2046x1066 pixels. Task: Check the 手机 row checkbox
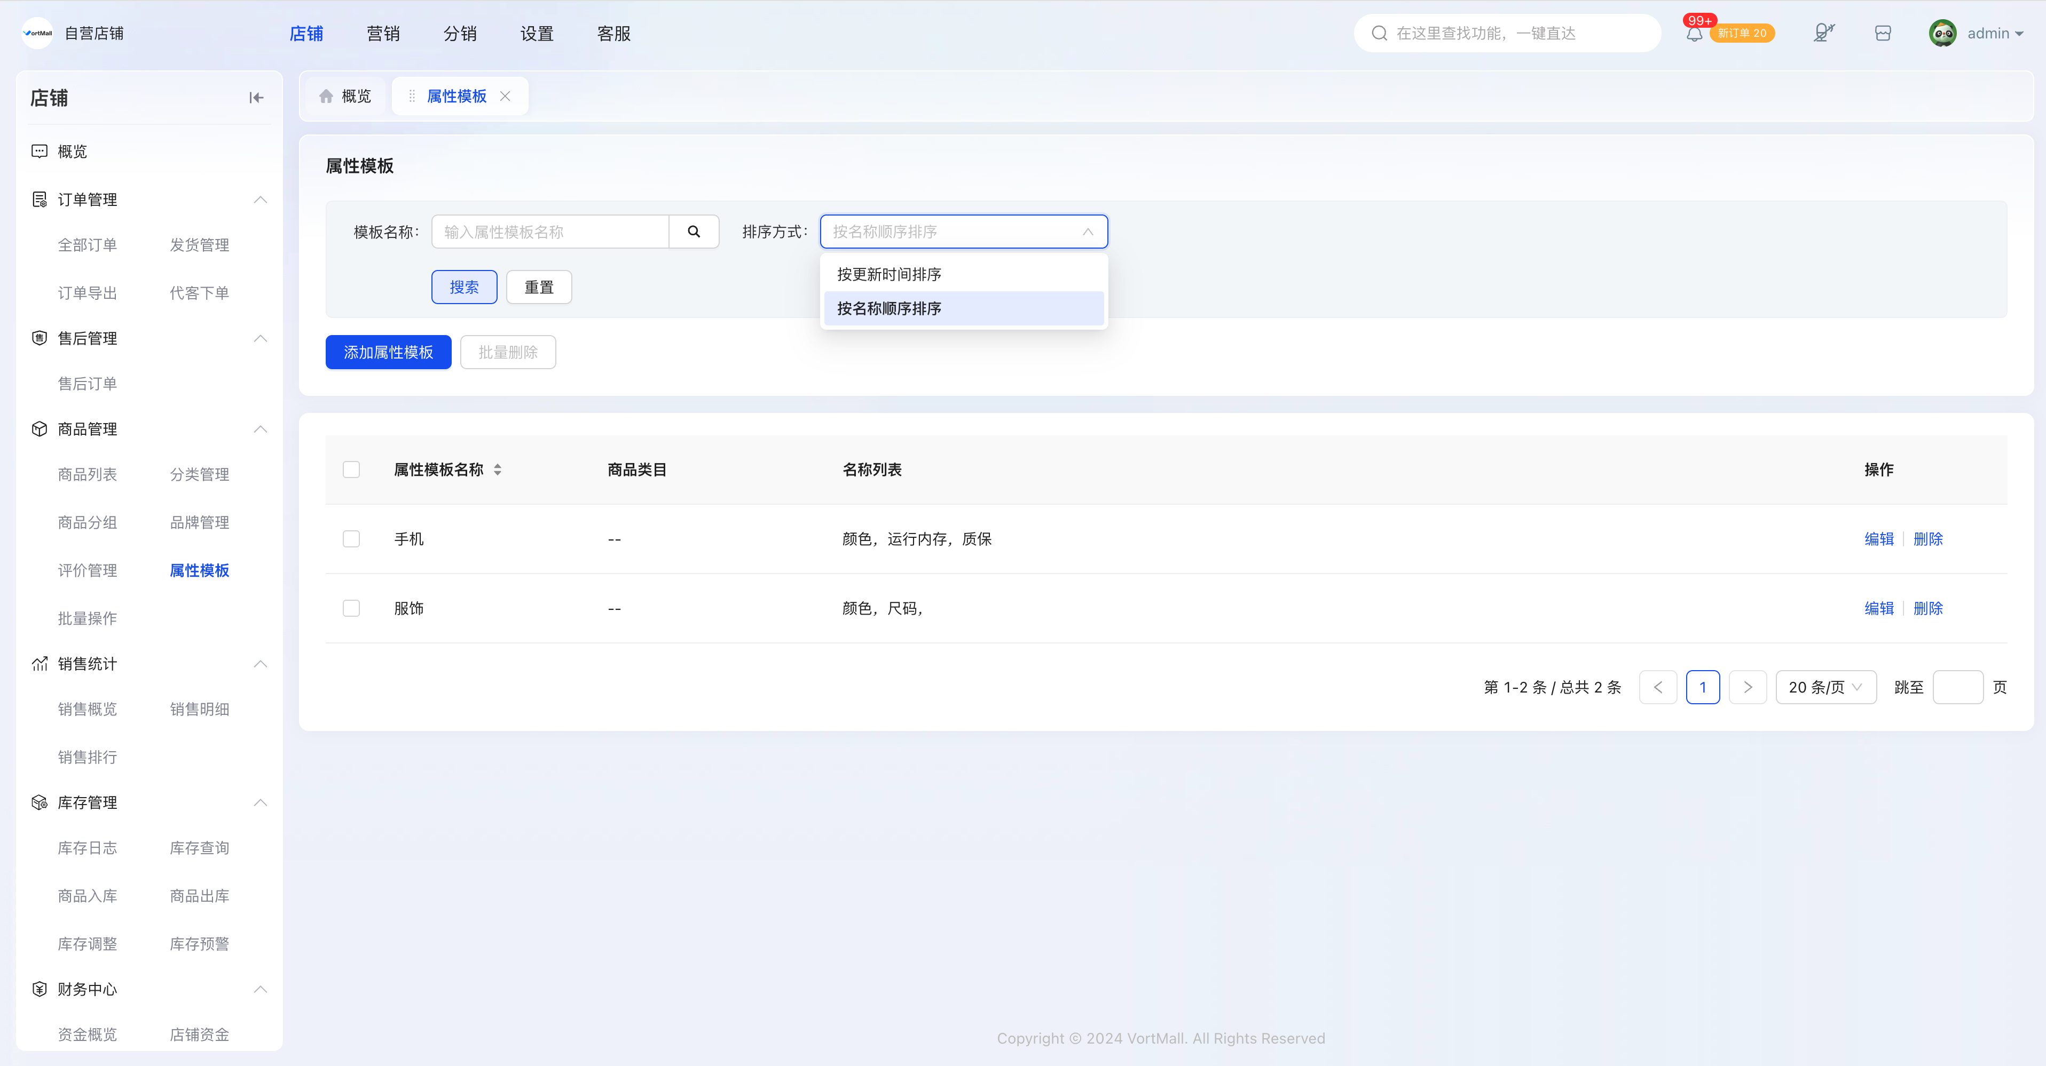coord(351,539)
